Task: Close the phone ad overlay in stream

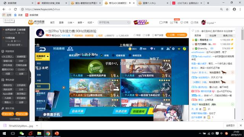Action: [x=64, y=88]
